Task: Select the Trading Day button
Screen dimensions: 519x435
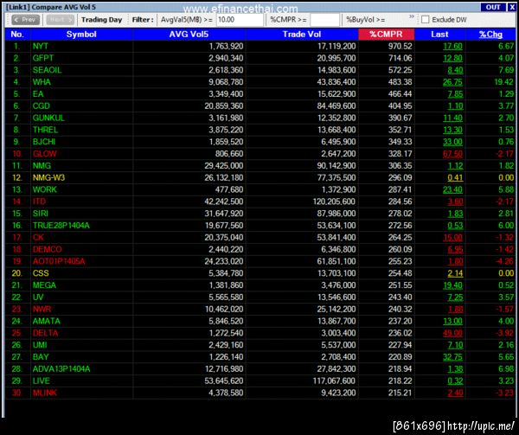Action: coord(101,20)
